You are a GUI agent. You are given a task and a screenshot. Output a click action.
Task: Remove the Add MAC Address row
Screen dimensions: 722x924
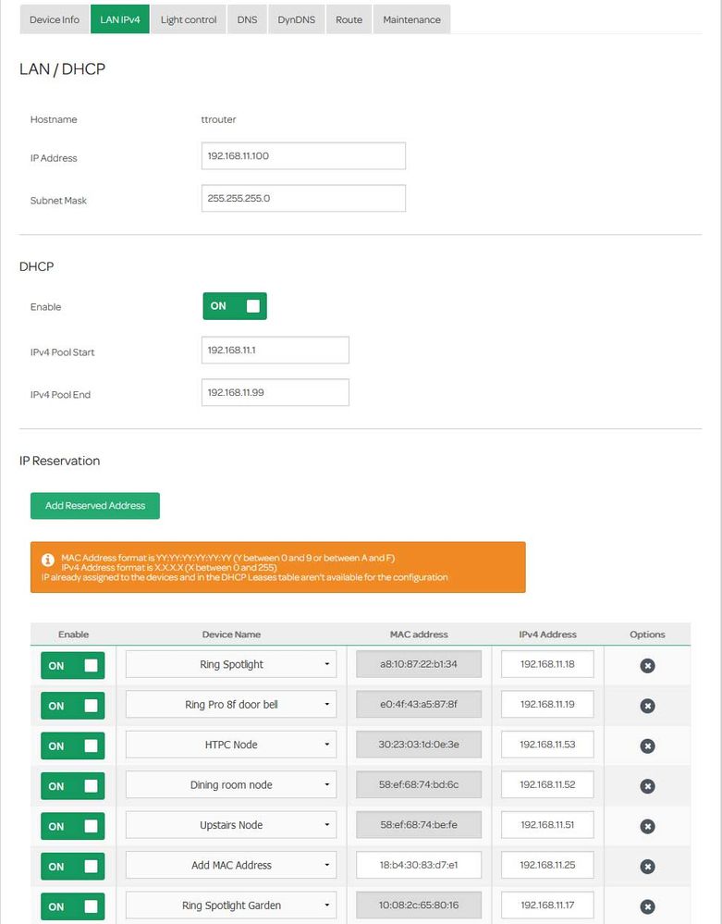pos(647,867)
